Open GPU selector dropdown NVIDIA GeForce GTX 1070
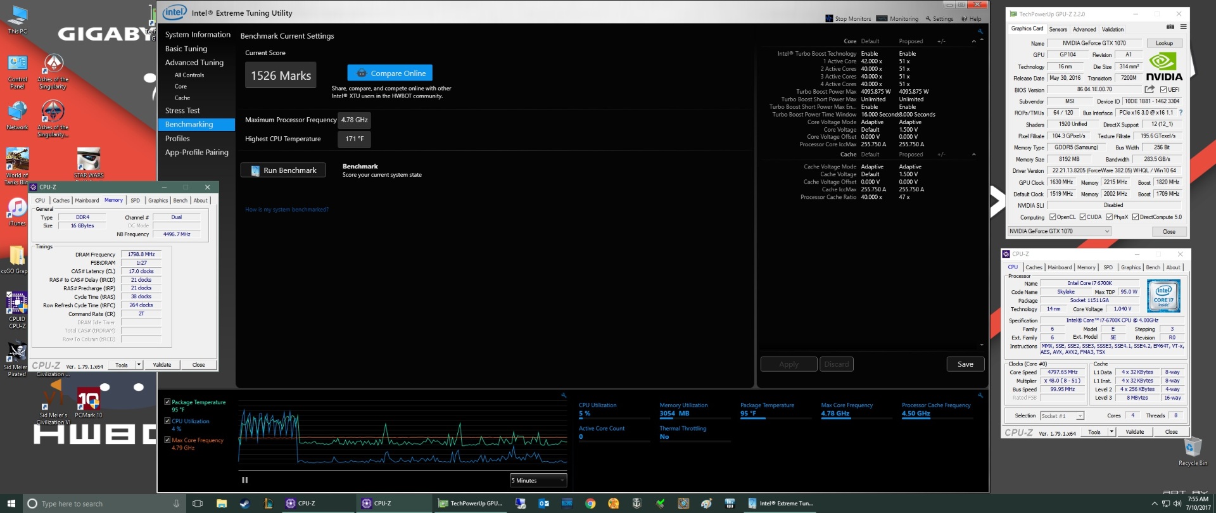 pyautogui.click(x=1060, y=231)
